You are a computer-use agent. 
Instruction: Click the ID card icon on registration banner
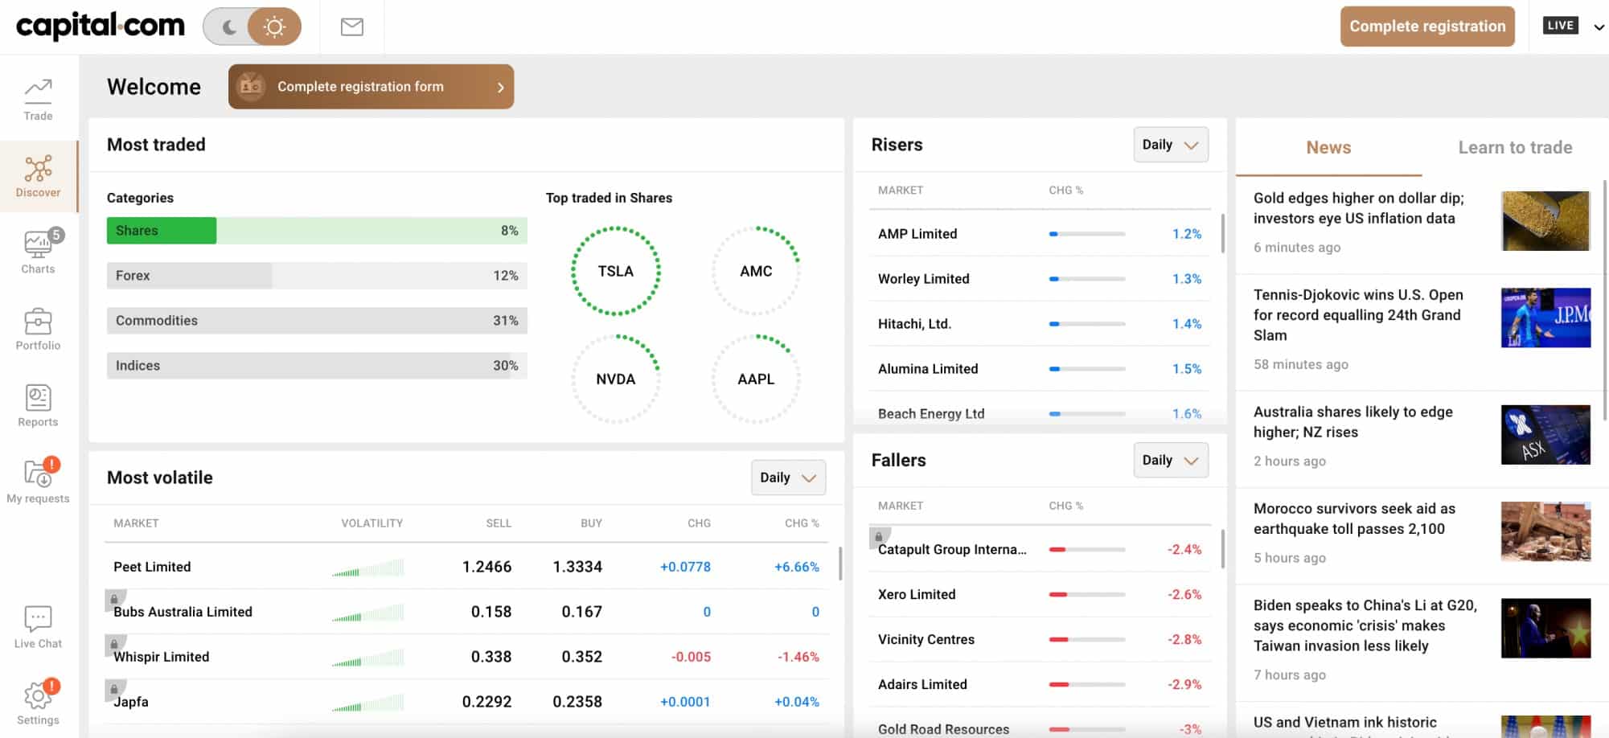(x=251, y=86)
